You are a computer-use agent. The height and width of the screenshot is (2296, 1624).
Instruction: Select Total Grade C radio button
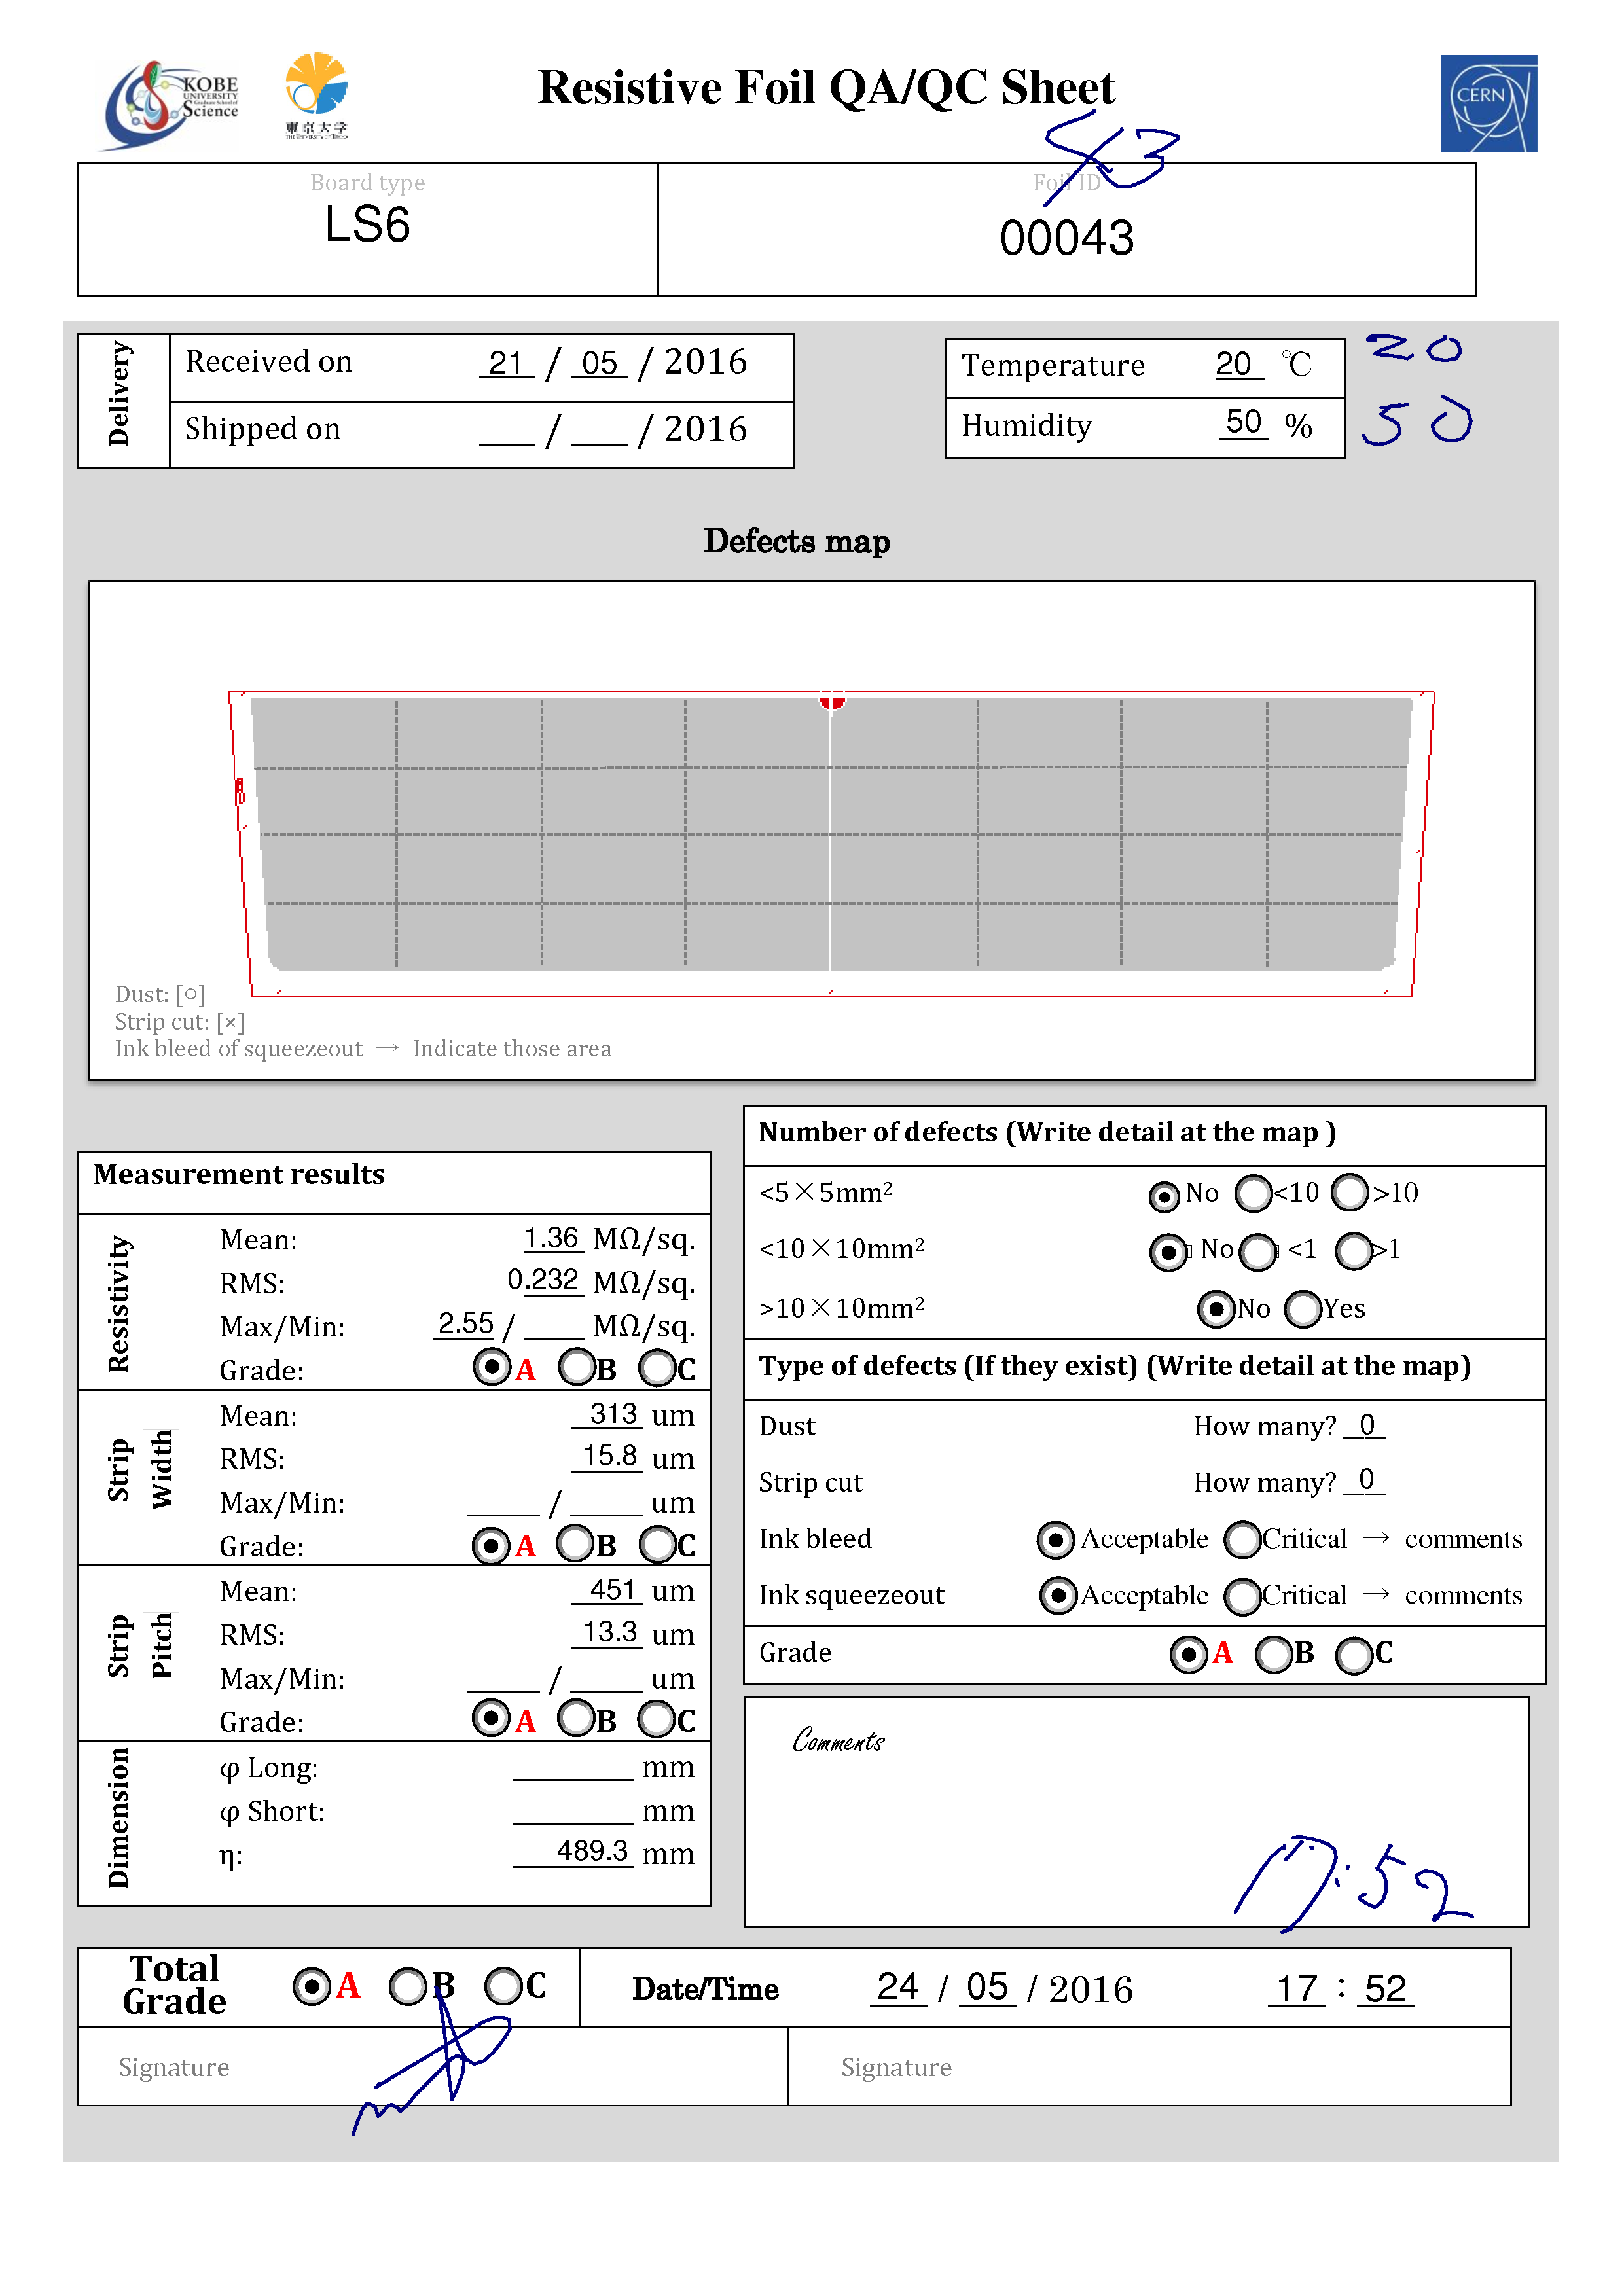[x=503, y=1986]
